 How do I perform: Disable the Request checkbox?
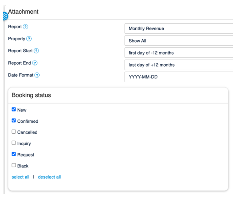[x=14, y=154]
